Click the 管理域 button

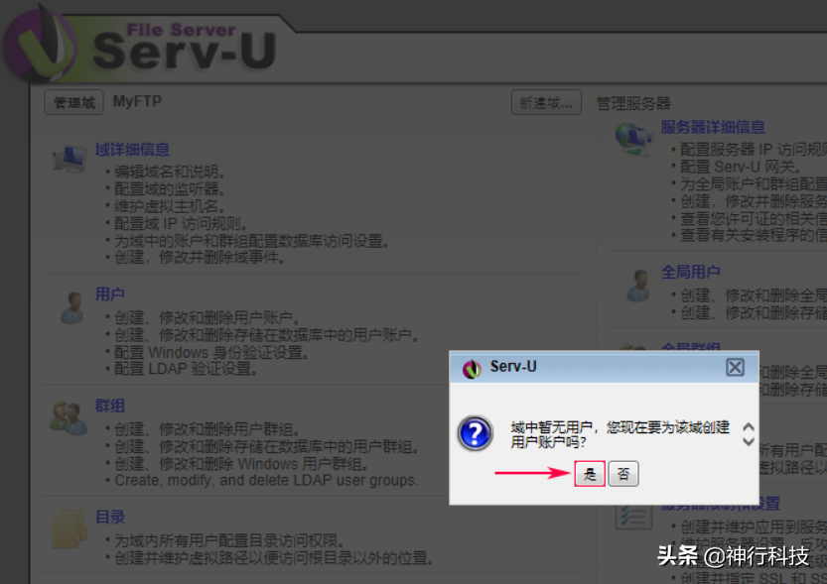click(x=73, y=102)
